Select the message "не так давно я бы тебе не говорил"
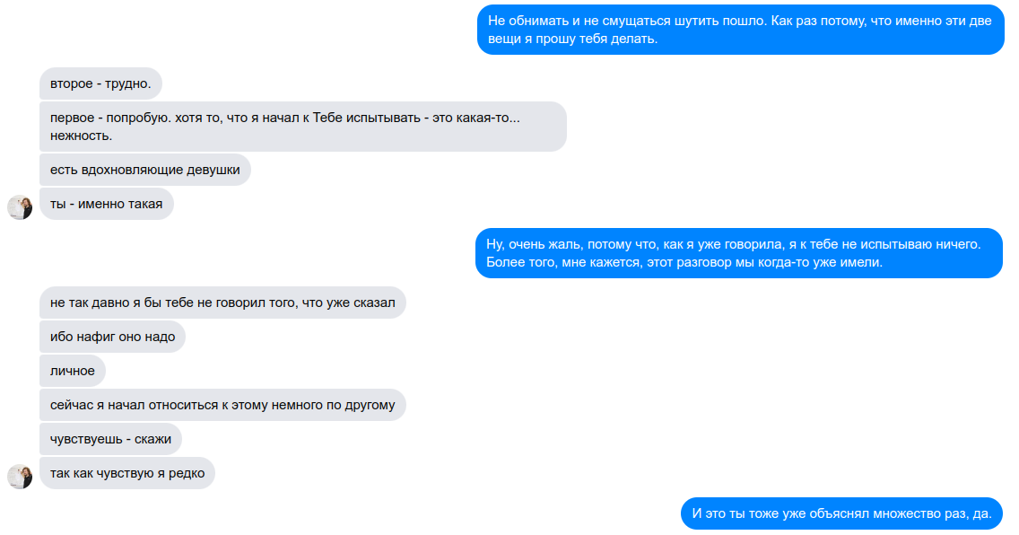The width and height of the screenshot is (1019, 535). pyautogui.click(x=222, y=303)
